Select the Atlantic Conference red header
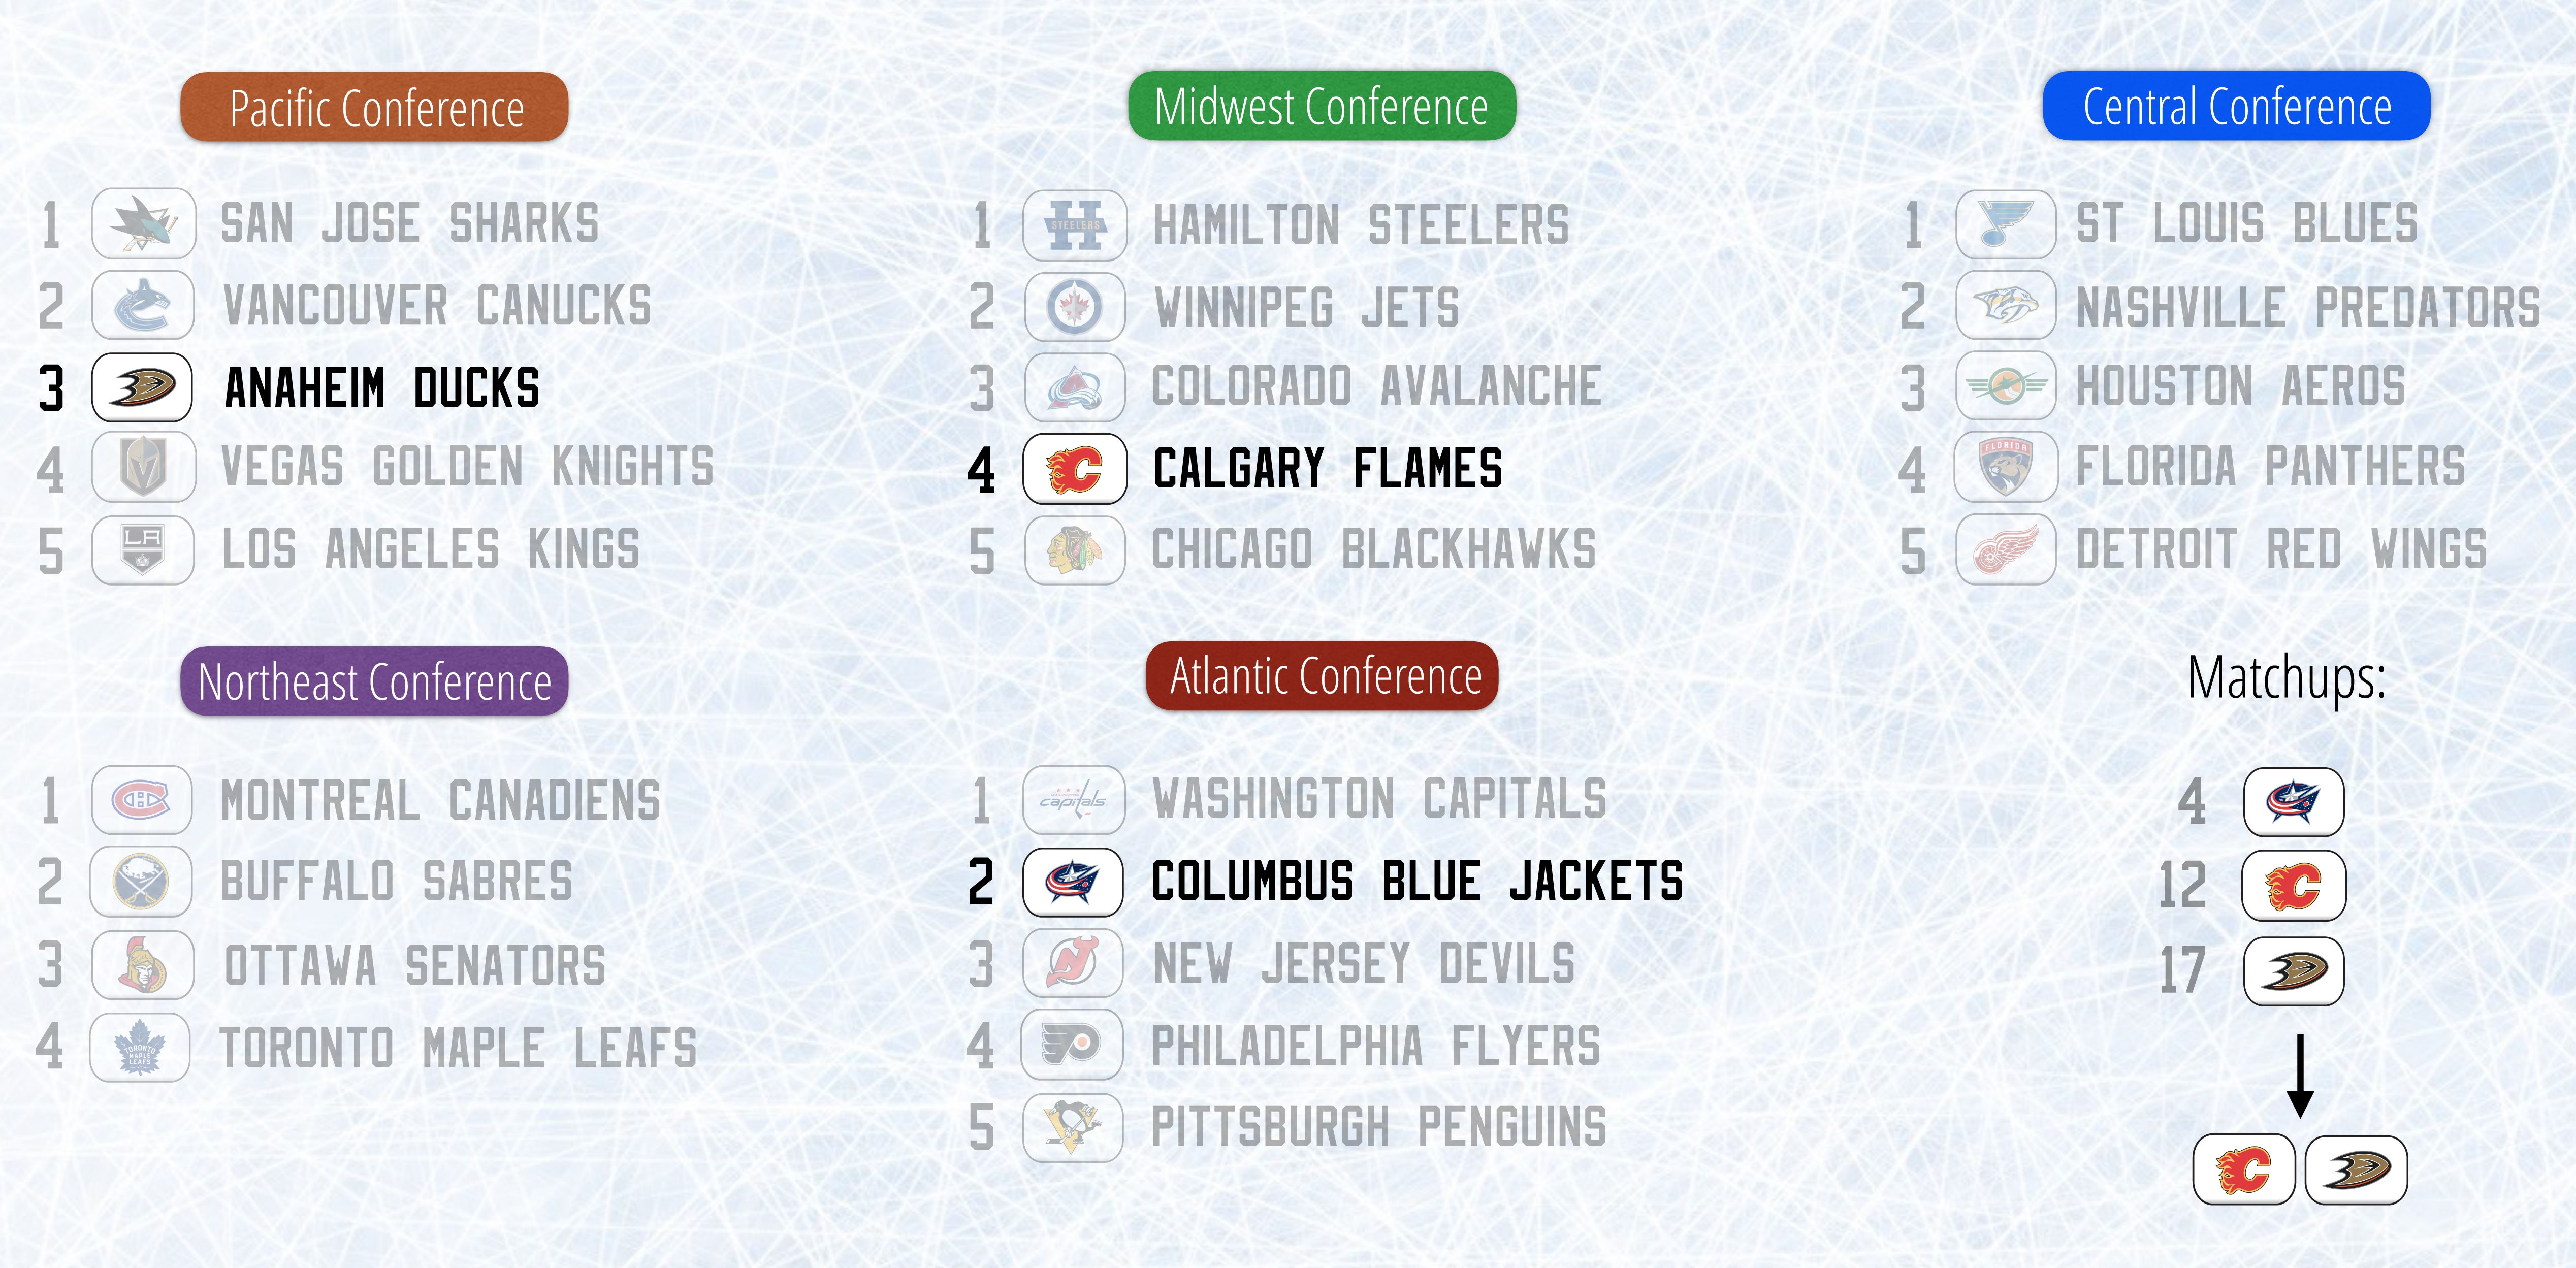This screenshot has height=1268, width=2576. 1321,676
